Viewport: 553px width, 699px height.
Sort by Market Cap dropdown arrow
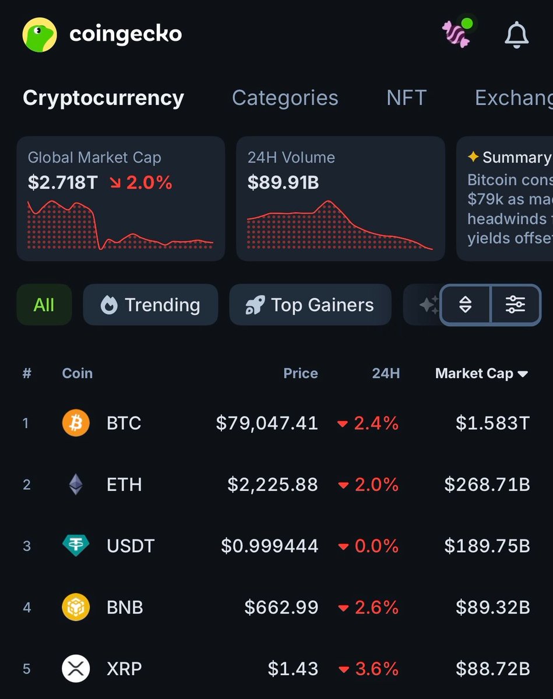coord(523,374)
